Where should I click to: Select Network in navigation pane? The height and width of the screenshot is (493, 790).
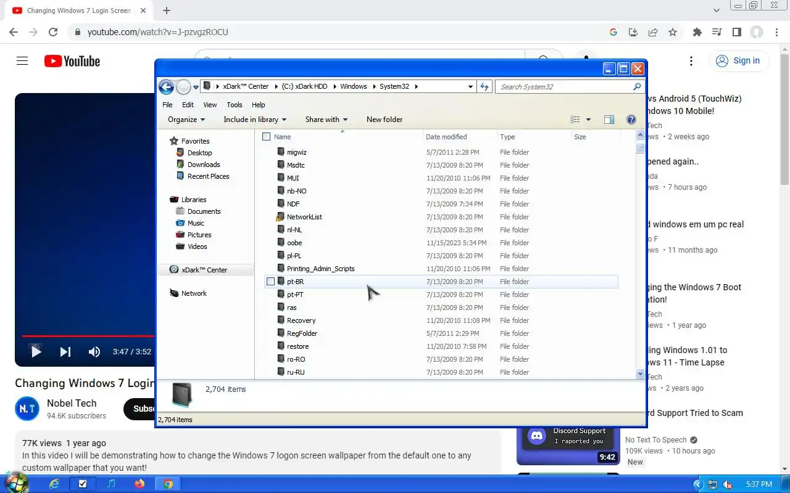[193, 293]
